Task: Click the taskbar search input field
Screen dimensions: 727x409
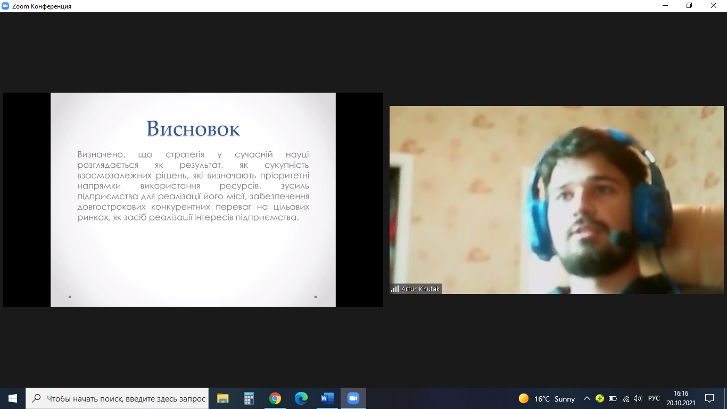Action: (x=117, y=398)
